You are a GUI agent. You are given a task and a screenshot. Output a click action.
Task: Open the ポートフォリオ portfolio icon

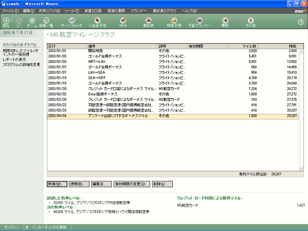[72, 20]
